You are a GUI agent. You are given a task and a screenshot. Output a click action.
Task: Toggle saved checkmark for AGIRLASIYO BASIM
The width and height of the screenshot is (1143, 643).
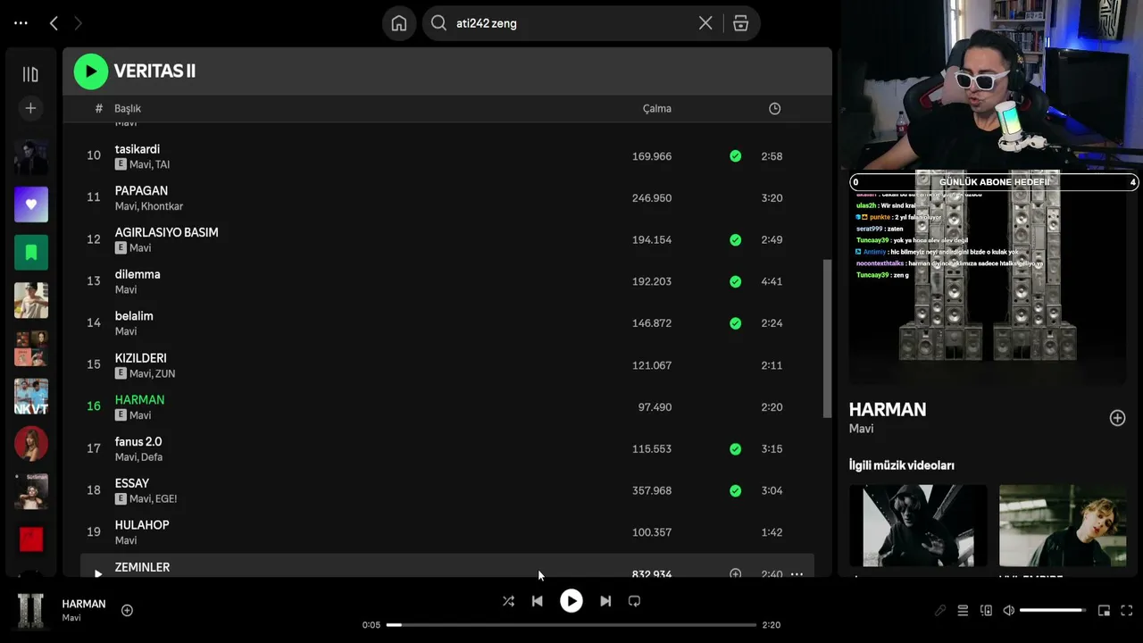point(735,239)
